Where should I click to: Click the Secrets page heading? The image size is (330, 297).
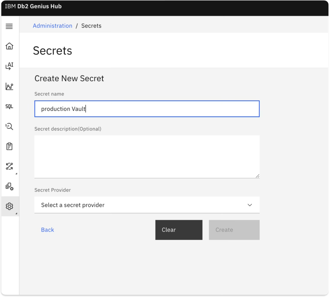[53, 51]
